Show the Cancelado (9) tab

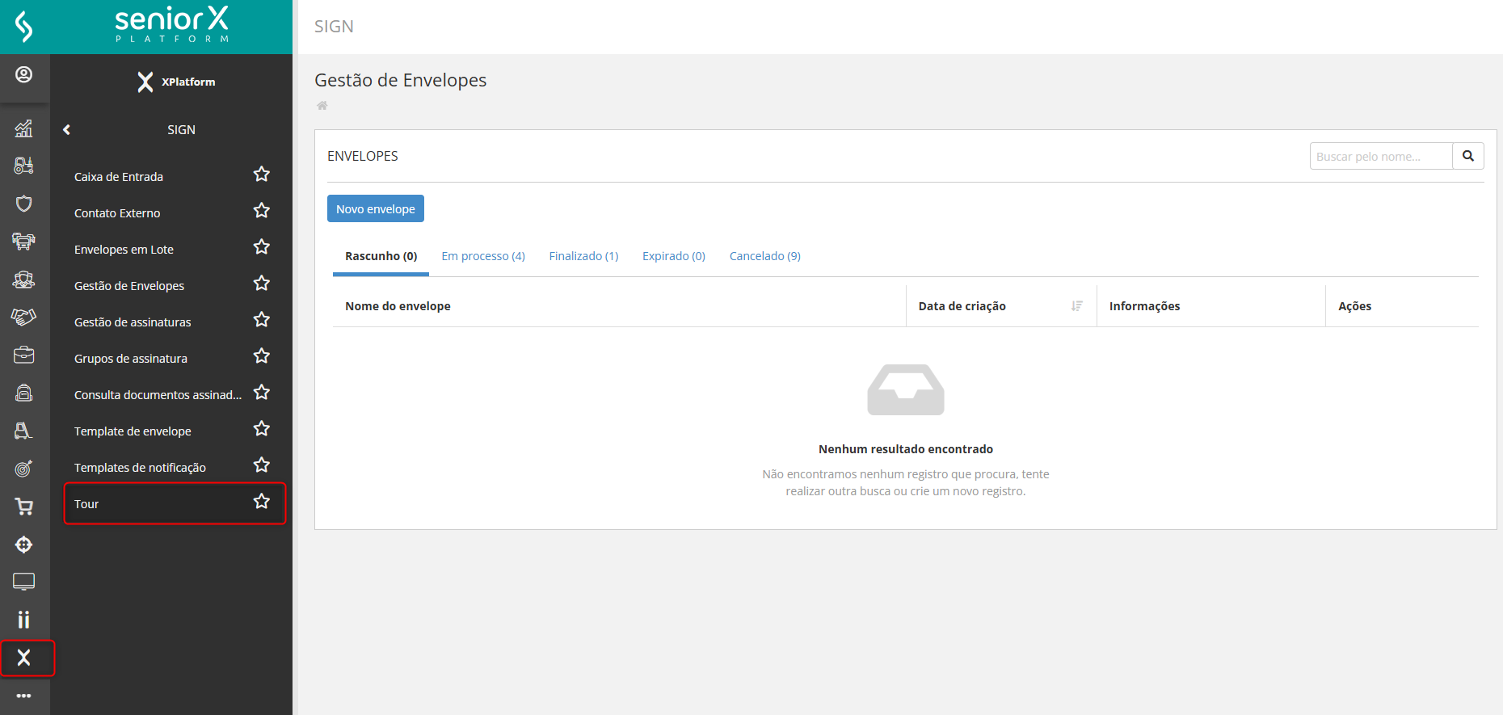coord(765,256)
